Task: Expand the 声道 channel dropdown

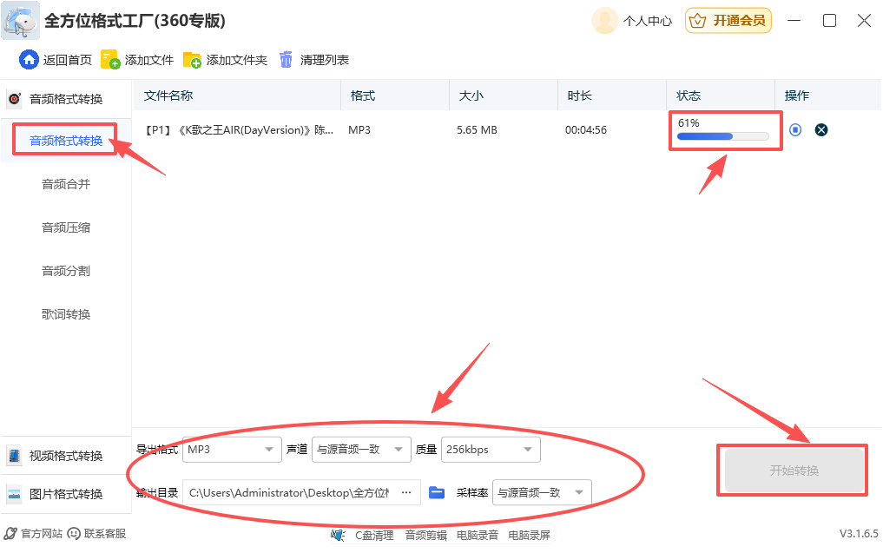Action: pyautogui.click(x=361, y=450)
